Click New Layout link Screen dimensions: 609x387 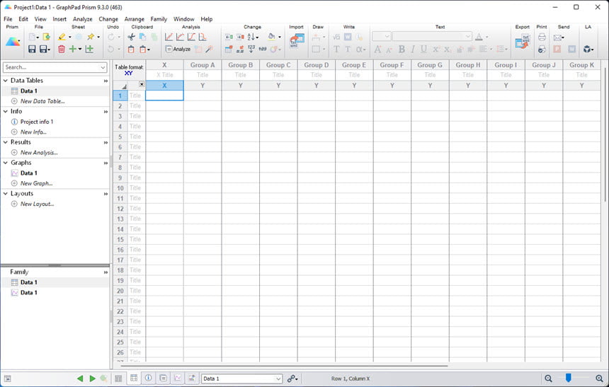pos(38,204)
